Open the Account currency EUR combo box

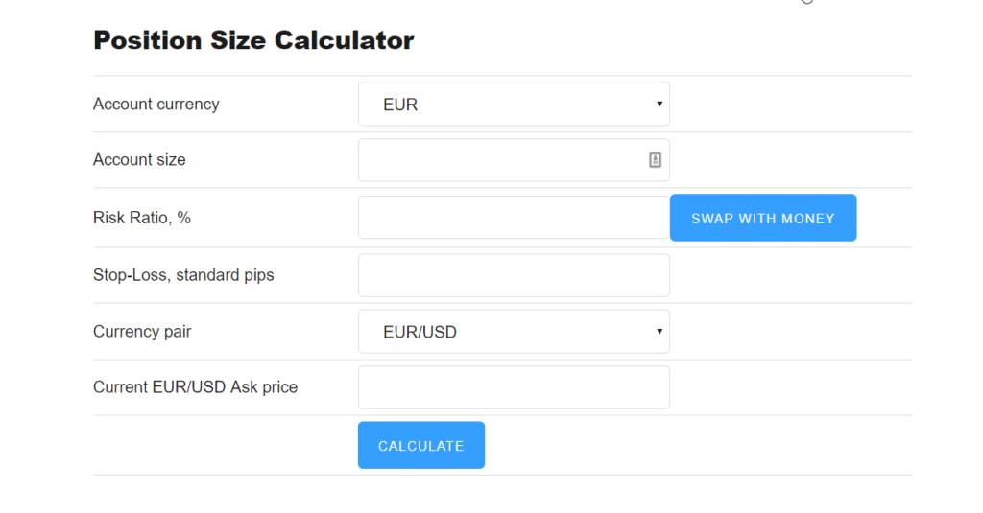pyautogui.click(x=513, y=105)
